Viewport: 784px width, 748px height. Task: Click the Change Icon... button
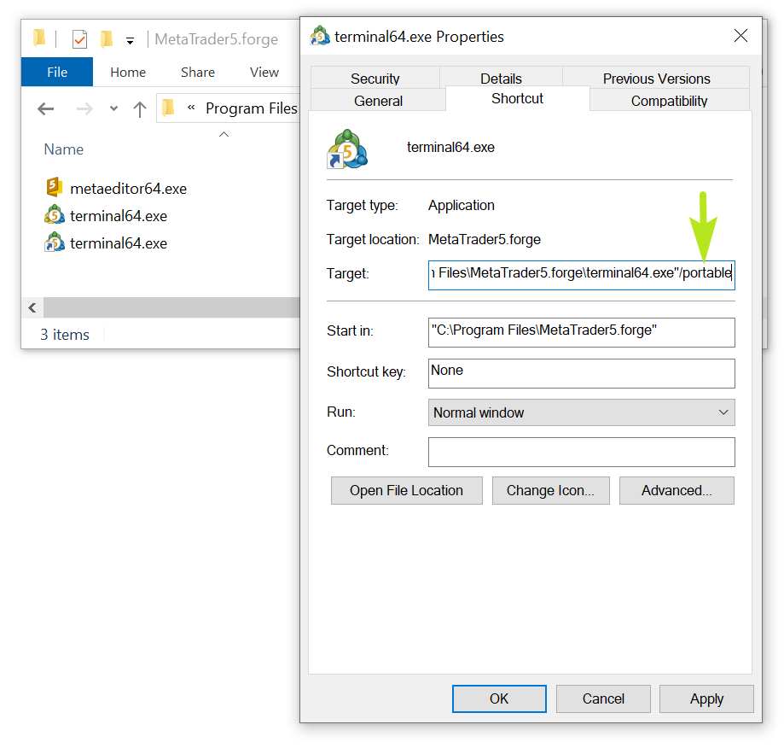[x=550, y=490]
